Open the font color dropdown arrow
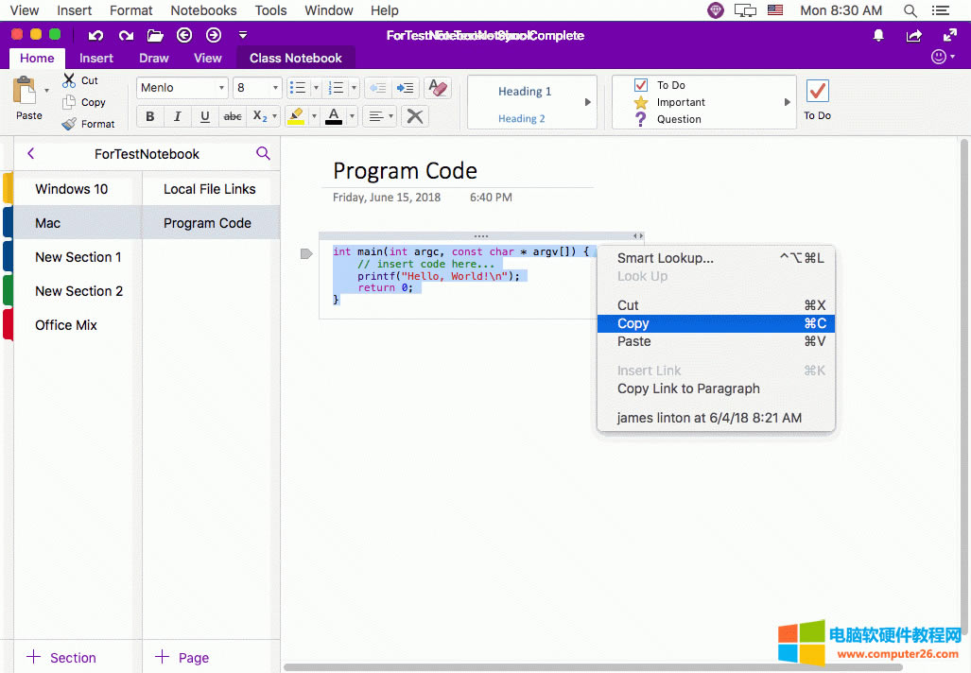Image resolution: width=971 pixels, height=673 pixels. click(350, 116)
